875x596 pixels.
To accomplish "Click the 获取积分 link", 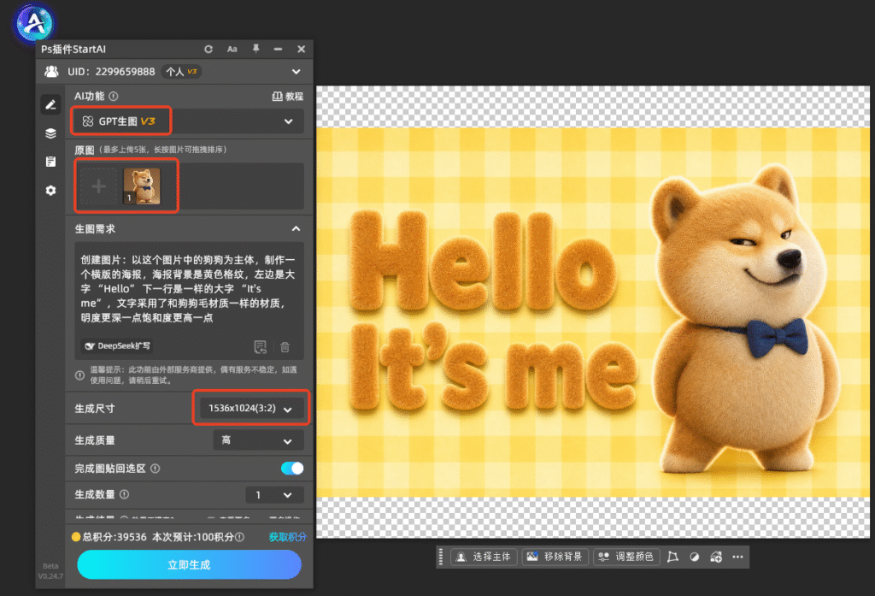I will click(287, 537).
